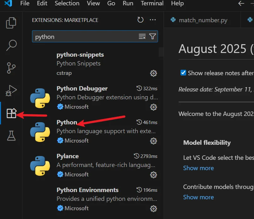Refresh the extensions marketplace list

(140, 20)
